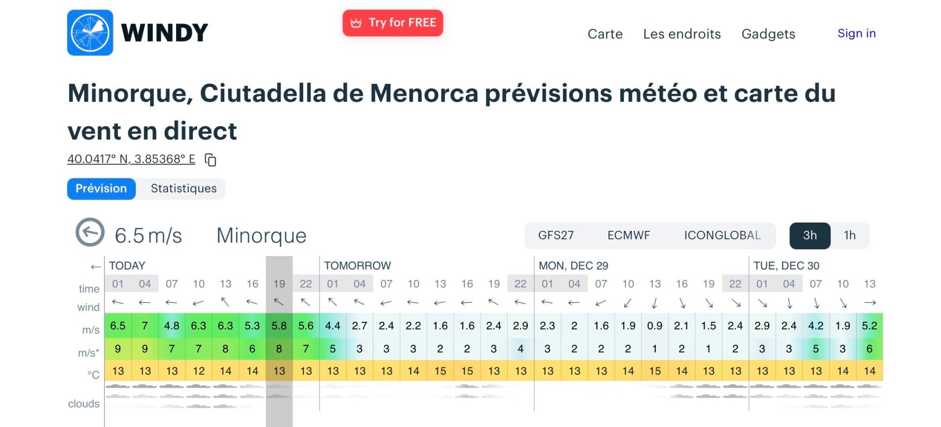Click the crown icon on Try for FREE
941x427 pixels.
[x=356, y=23]
